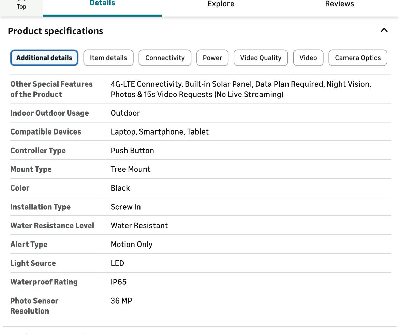
Task: Open the Video Quality specifications
Action: (x=261, y=58)
